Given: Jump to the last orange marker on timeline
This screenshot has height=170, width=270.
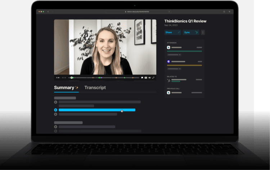Looking at the screenshot, I should pos(133,78).
